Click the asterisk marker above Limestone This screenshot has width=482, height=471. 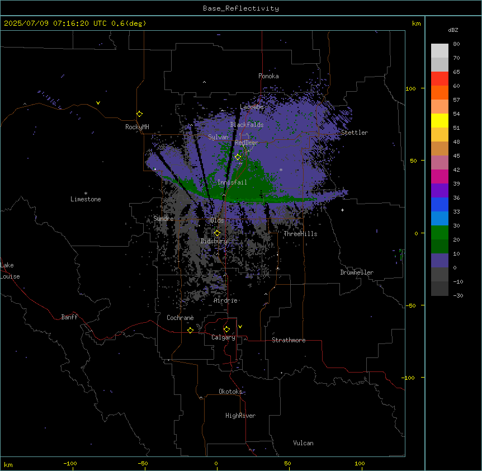[86, 194]
